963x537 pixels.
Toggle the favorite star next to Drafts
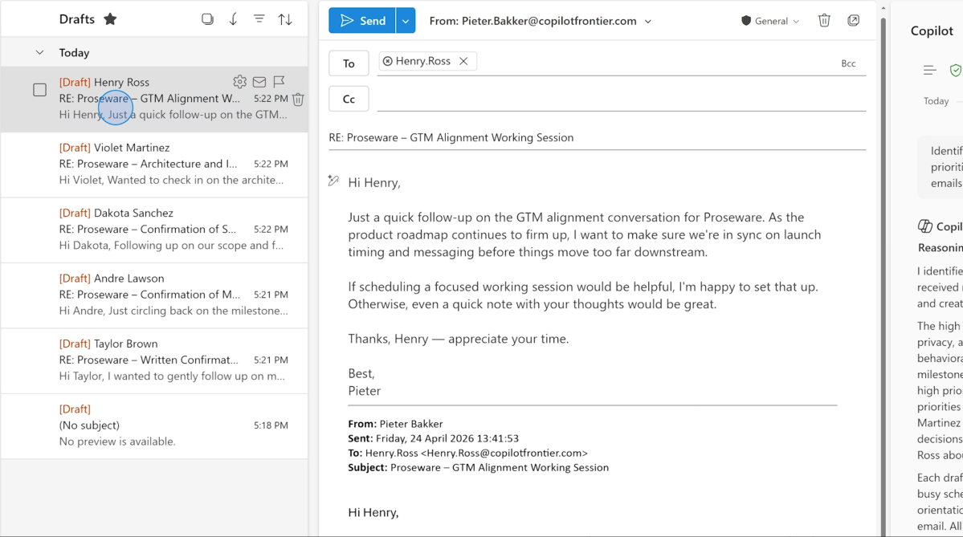coord(109,18)
